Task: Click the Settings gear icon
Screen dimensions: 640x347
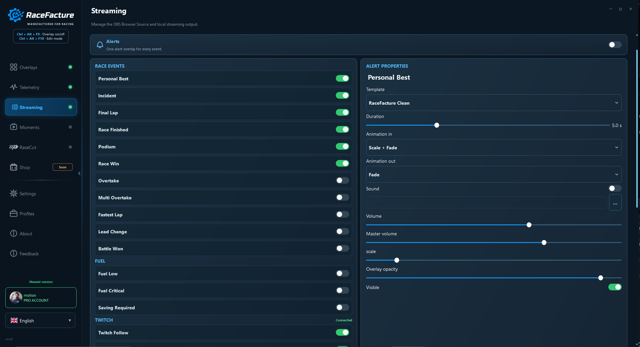Action: (x=13, y=193)
